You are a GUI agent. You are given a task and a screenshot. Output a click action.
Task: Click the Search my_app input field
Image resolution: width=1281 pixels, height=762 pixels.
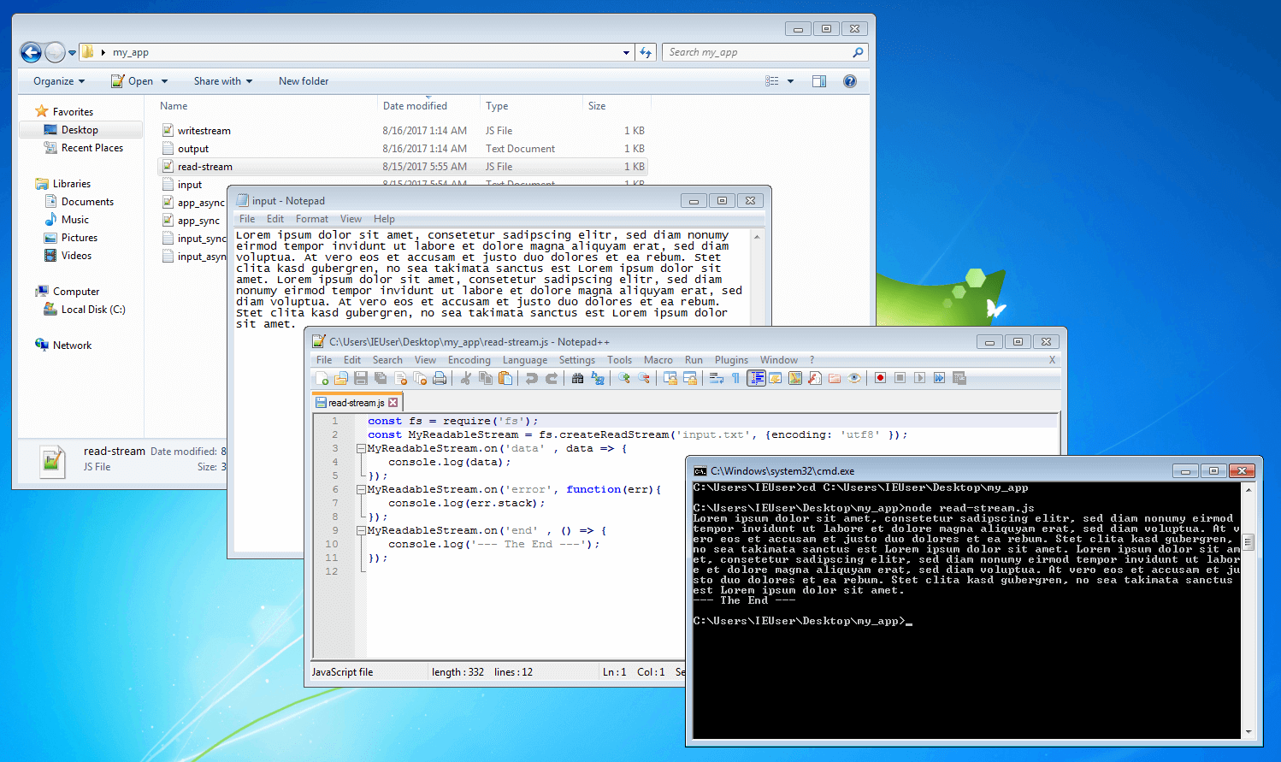[758, 52]
